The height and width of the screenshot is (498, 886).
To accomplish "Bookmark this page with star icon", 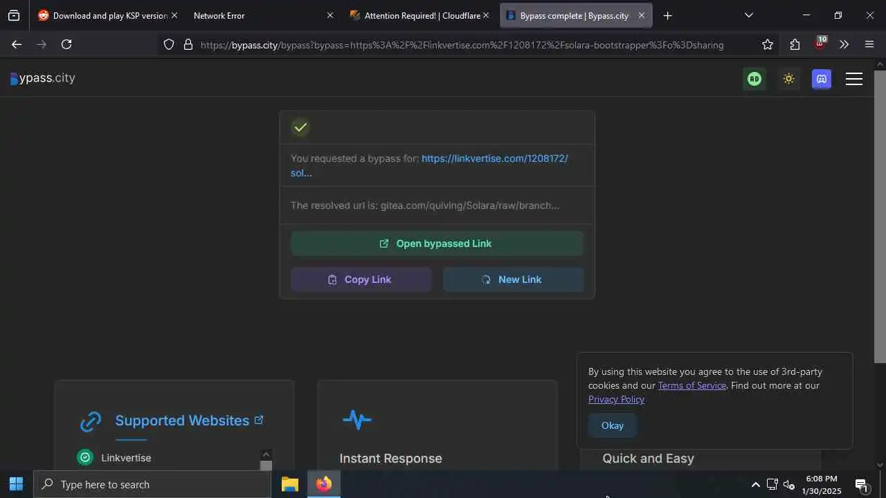I will (x=768, y=44).
